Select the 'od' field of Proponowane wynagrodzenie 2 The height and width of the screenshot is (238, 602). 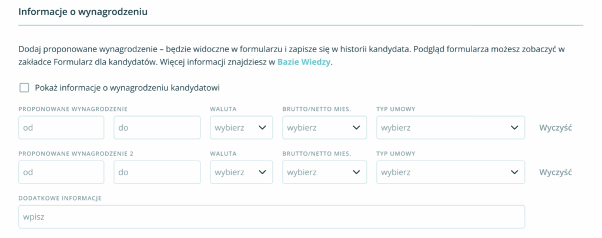click(61, 172)
